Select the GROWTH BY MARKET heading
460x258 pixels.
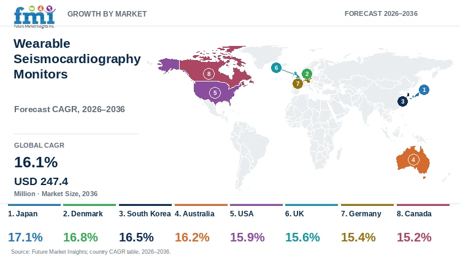(107, 13)
